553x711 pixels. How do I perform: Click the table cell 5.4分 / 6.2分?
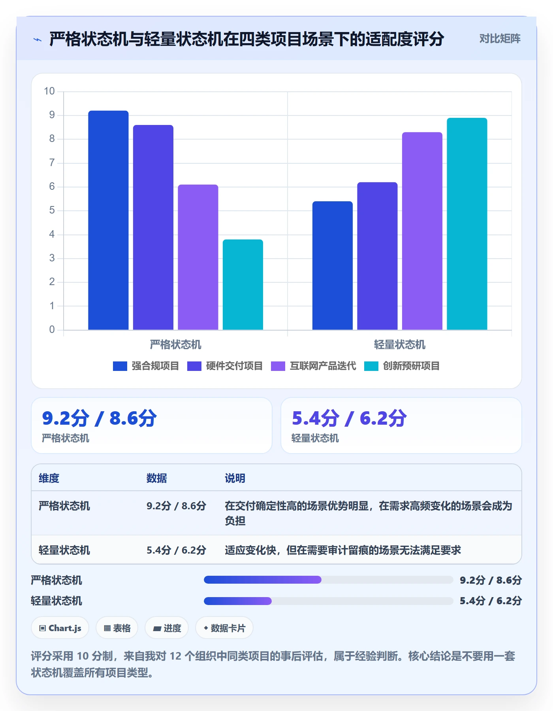(x=177, y=550)
